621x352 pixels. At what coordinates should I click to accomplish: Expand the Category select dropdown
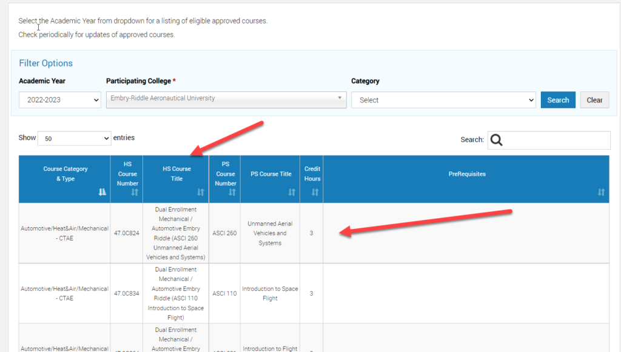point(443,101)
